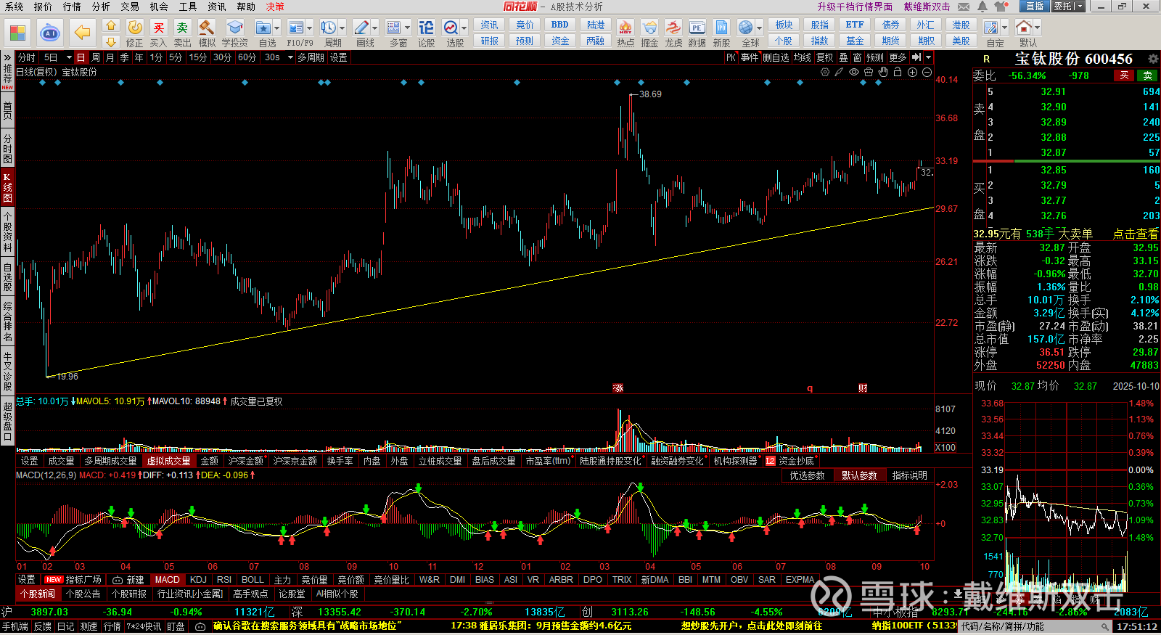Click the 直播 live broadcast button
The width and height of the screenshot is (1161, 635).
click(x=1035, y=7)
